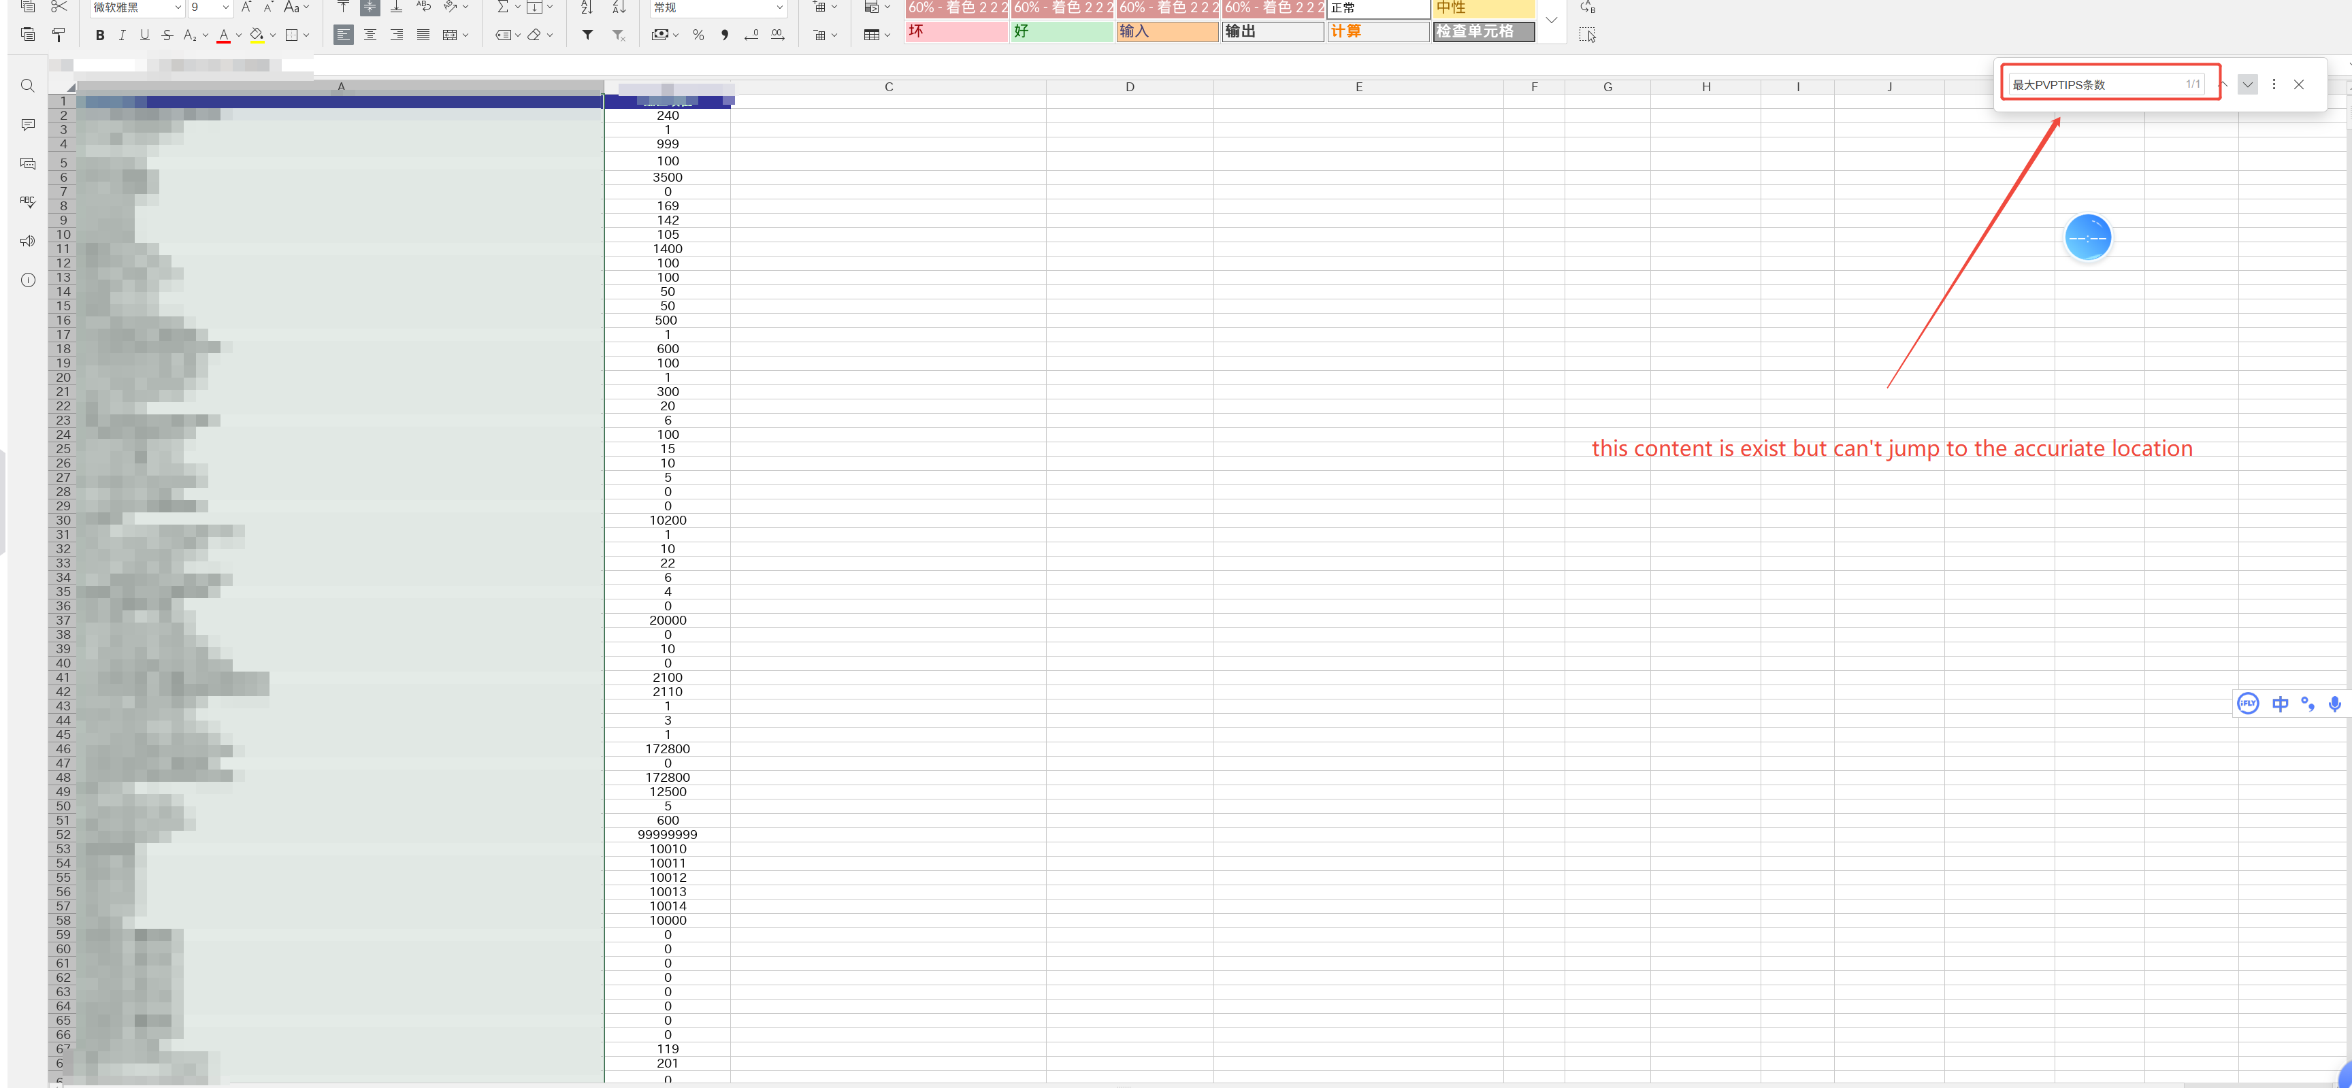Toggle bold formatting
The image size is (2352, 1088).
(99, 35)
